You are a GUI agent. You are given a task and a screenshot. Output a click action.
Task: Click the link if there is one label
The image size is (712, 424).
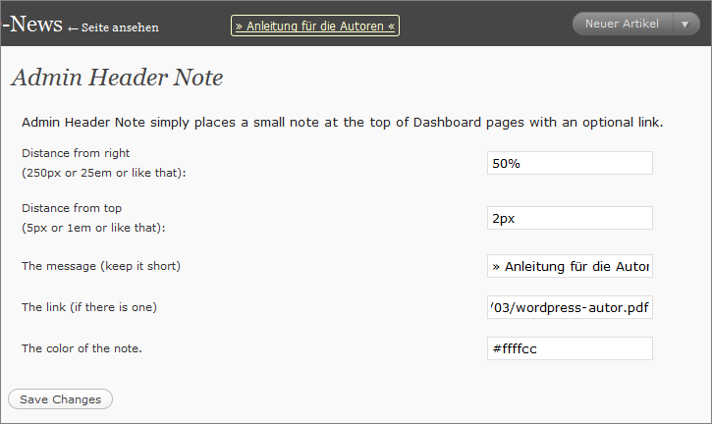click(89, 307)
